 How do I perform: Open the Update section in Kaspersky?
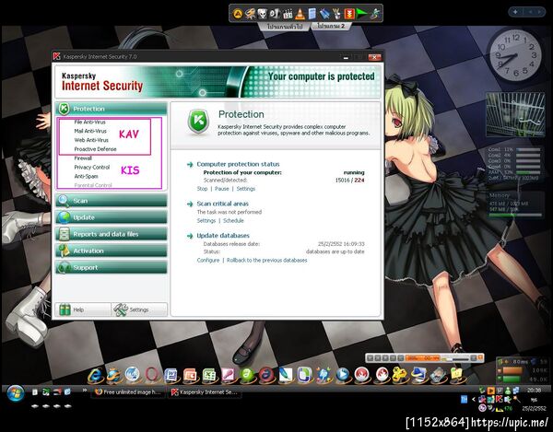tap(112, 217)
